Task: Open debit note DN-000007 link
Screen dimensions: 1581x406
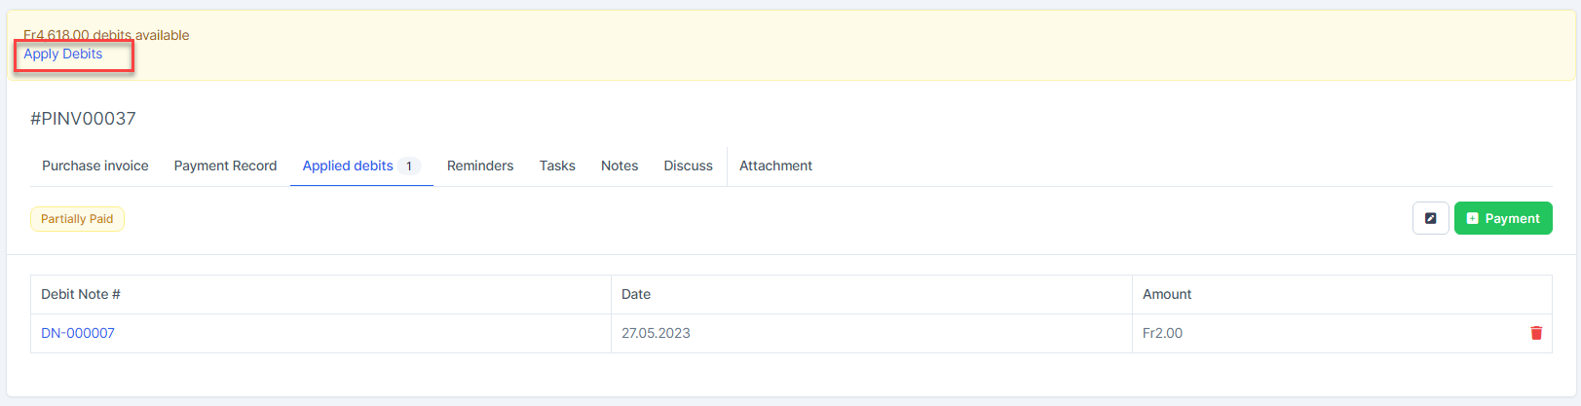Action: tap(78, 333)
